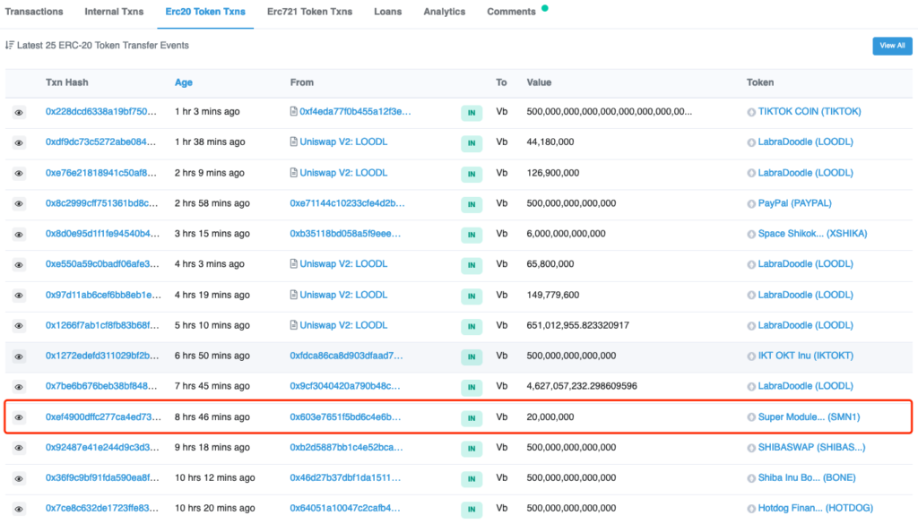Open the Space Shikok... (XSHIKA) token link
The image size is (918, 524).
click(x=812, y=234)
